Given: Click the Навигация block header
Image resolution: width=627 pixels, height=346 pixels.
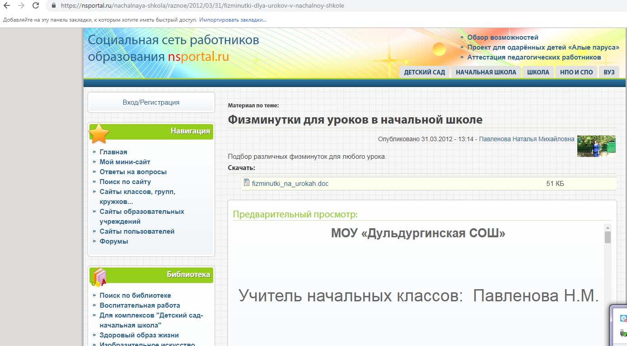Looking at the screenshot, I should point(151,131).
